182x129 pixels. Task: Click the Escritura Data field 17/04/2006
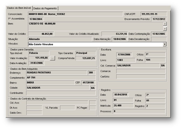click(124, 55)
